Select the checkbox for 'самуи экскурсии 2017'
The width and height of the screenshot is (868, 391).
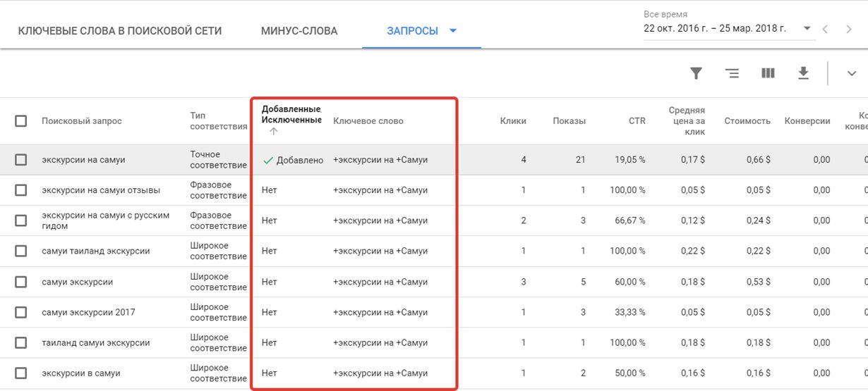[21, 312]
